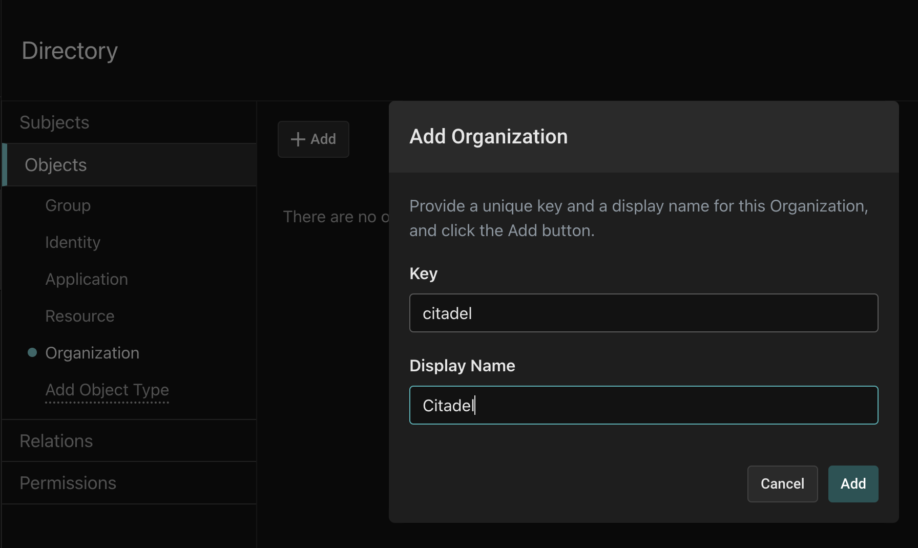Select the Organization object type label

click(x=92, y=353)
